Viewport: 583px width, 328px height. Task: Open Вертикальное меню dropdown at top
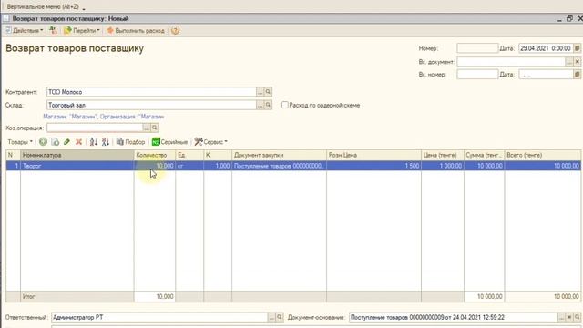(46, 6)
